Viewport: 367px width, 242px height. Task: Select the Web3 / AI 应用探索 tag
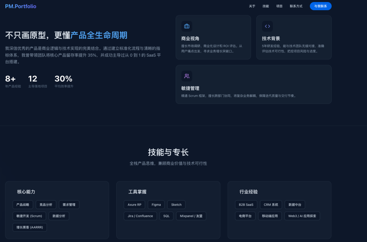tap(302, 216)
